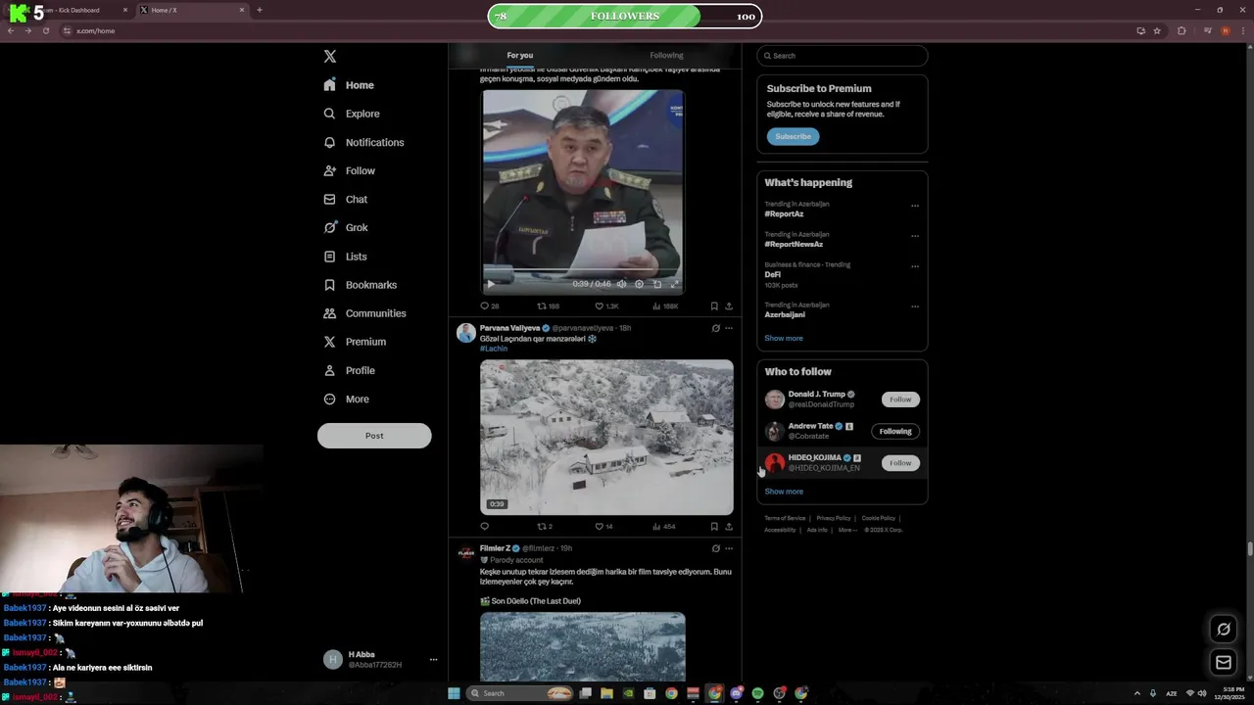Screen dimensions: 1254x705
Task: Open more options for DeFi trend
Action: tap(915, 266)
